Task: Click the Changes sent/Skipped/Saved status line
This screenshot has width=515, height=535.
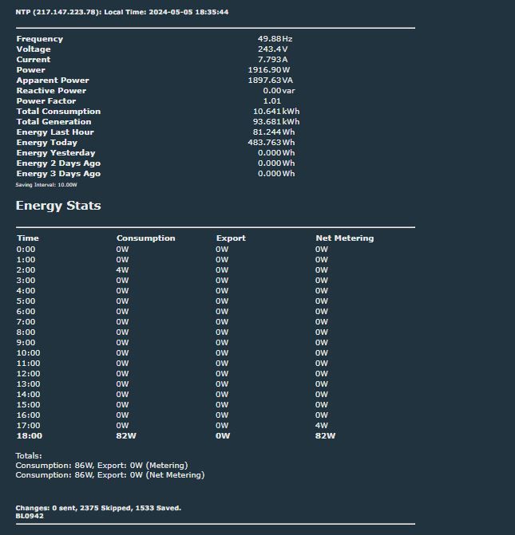Action: click(98, 508)
